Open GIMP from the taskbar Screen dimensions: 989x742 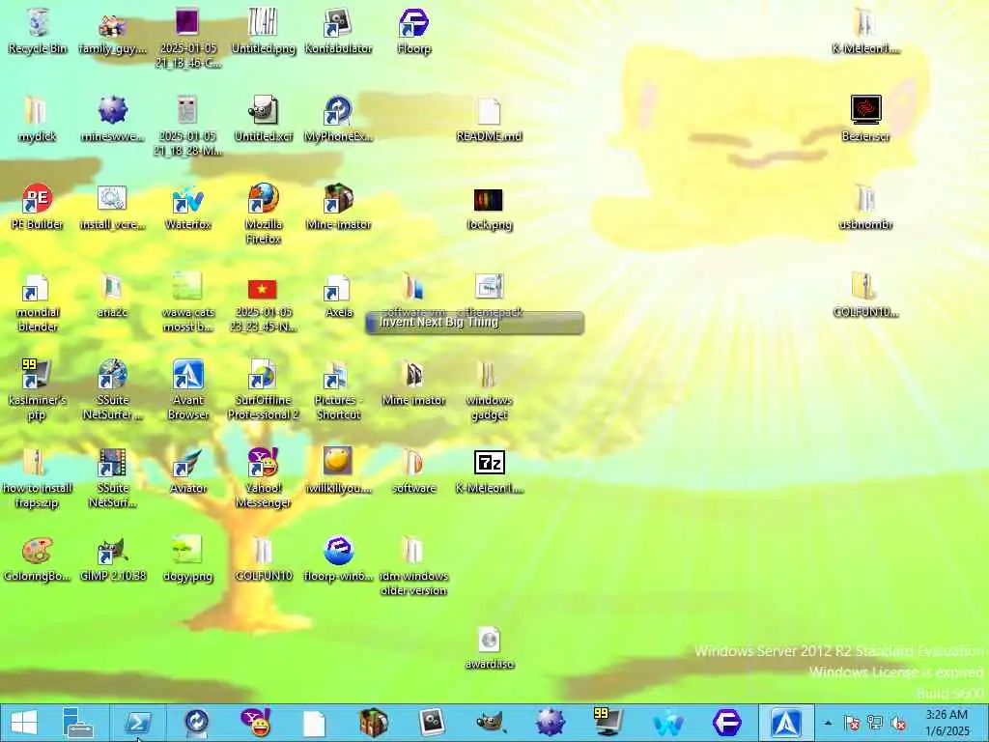coord(491,723)
